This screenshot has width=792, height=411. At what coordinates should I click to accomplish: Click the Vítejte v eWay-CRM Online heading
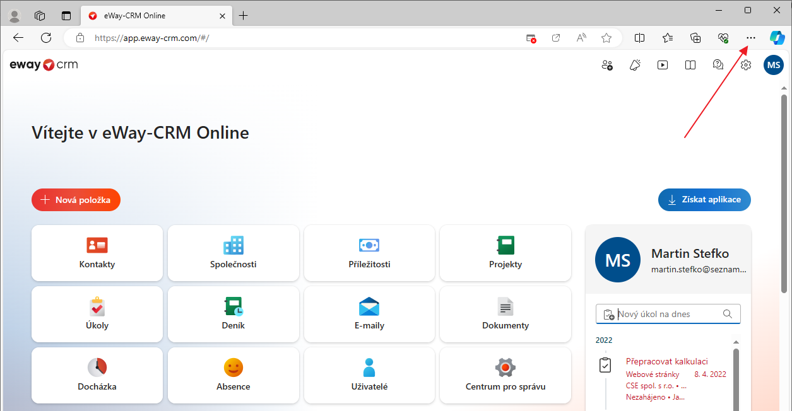point(140,132)
